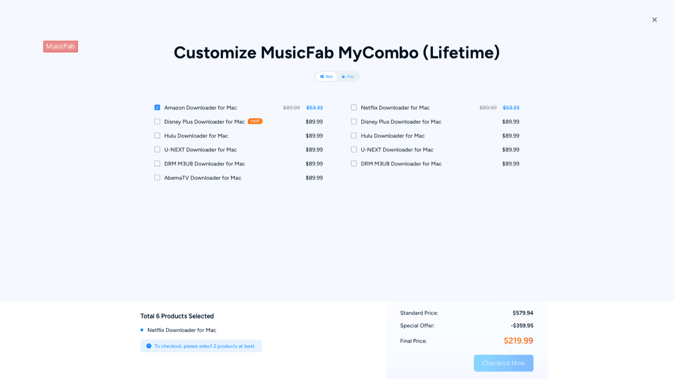Image resolution: width=674 pixels, height=379 pixels.
Task: Click the orange HOT badge
Action: [x=255, y=121]
